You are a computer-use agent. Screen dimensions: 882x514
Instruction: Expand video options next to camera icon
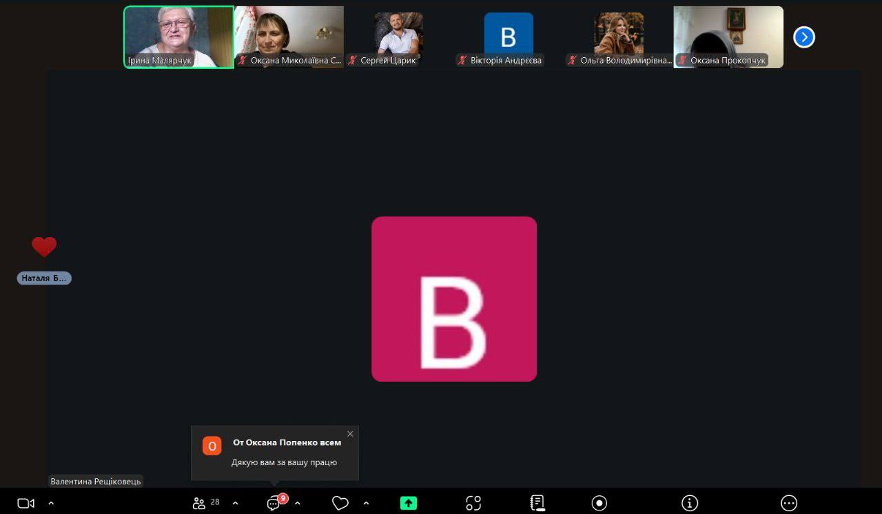pos(51,503)
